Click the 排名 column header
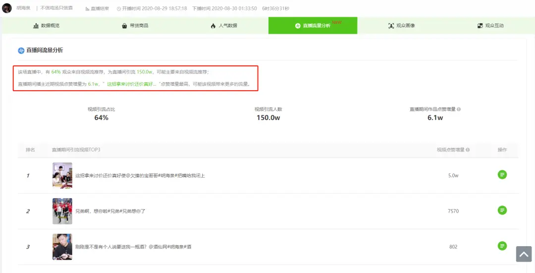This screenshot has height=273, width=535. pos(30,150)
